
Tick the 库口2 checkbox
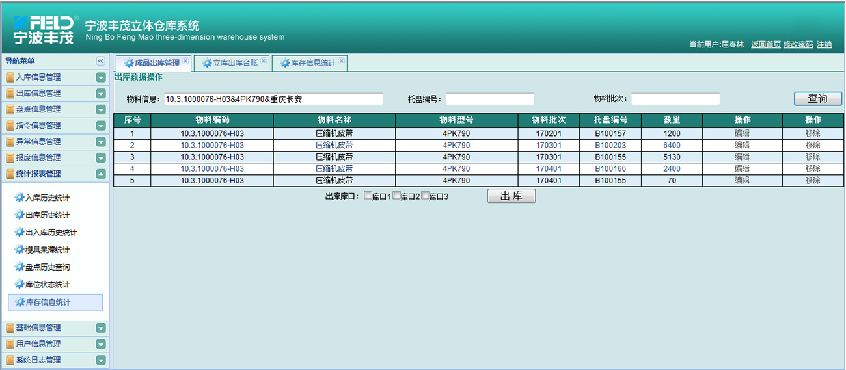[x=396, y=196]
